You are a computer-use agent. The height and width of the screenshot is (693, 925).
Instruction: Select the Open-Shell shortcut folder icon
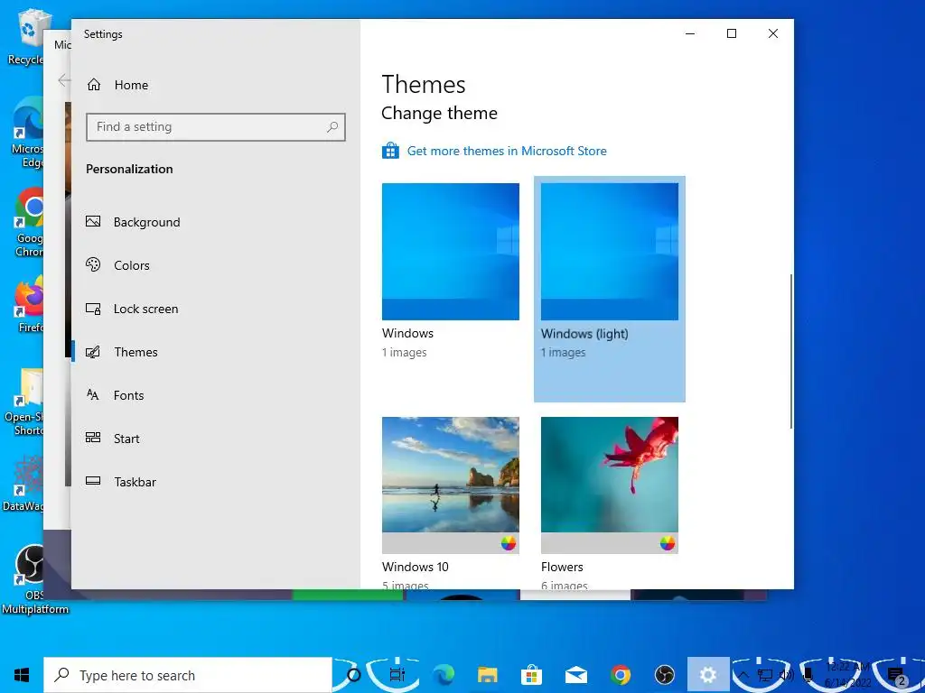point(24,402)
